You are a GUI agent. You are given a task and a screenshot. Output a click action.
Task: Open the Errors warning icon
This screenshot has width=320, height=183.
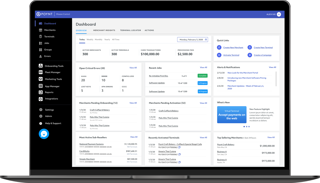(x=41, y=56)
